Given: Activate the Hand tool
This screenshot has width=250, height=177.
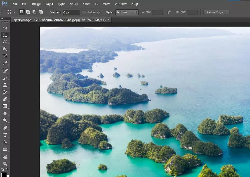Looking at the screenshot, I should tap(5, 157).
